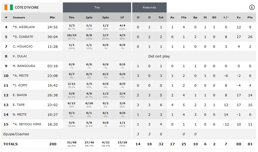The width and height of the screenshot is (258, 152).
Task: Click the Côte d'Ivoire flag icon
Action: (8, 7)
